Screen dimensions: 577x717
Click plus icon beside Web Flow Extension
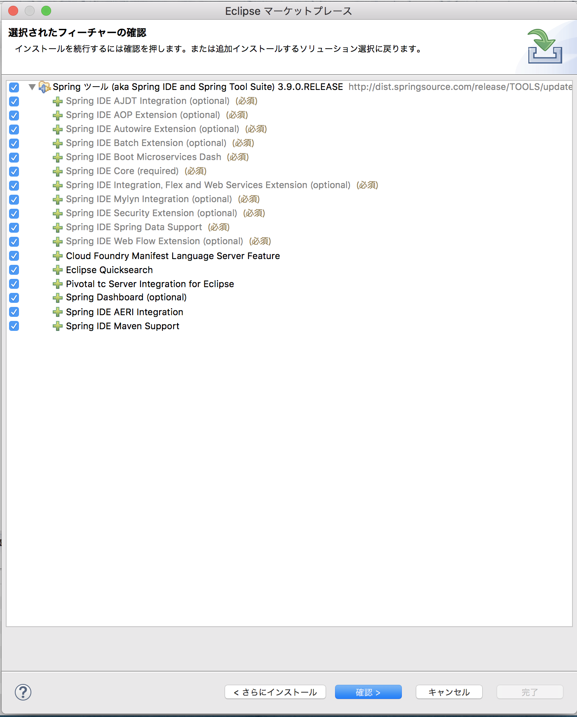click(x=58, y=241)
